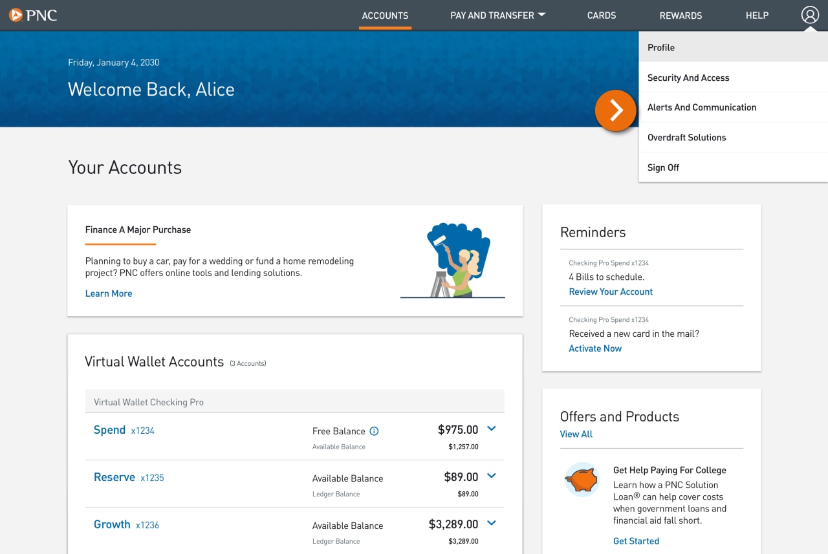
Task: Click Activate Now for the new card
Action: [594, 348]
